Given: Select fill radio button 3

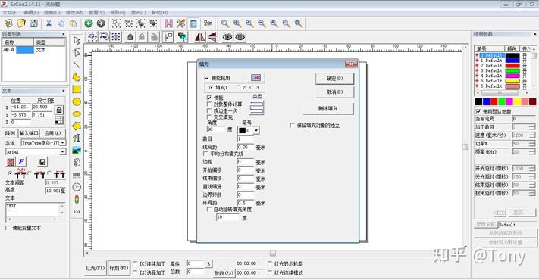Looking at the screenshot, I should point(252,88).
